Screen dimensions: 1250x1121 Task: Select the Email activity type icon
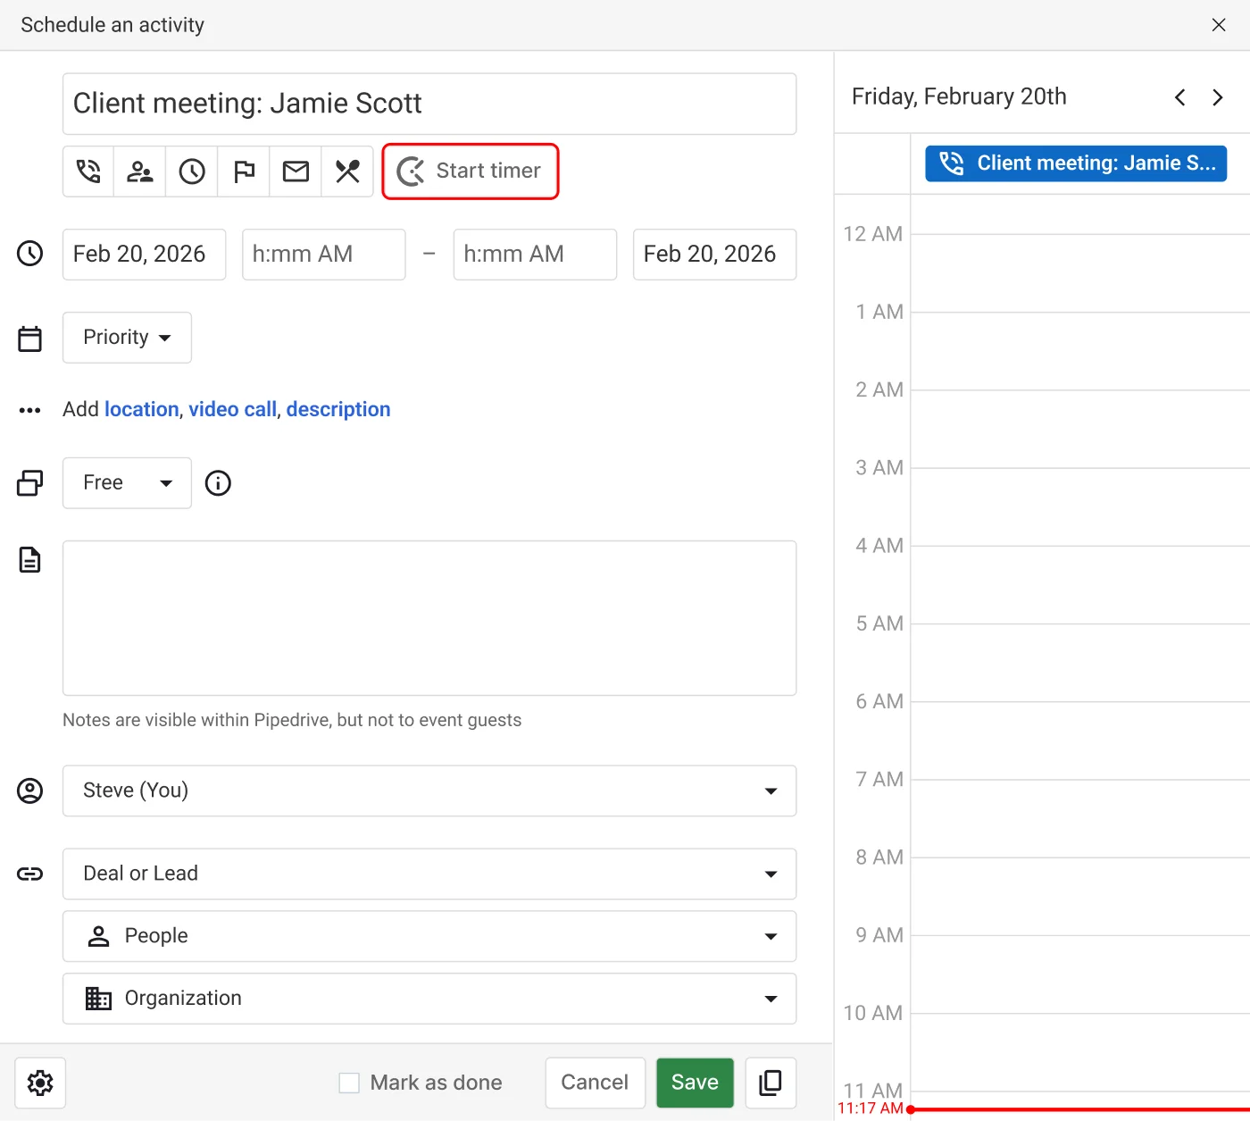click(295, 171)
